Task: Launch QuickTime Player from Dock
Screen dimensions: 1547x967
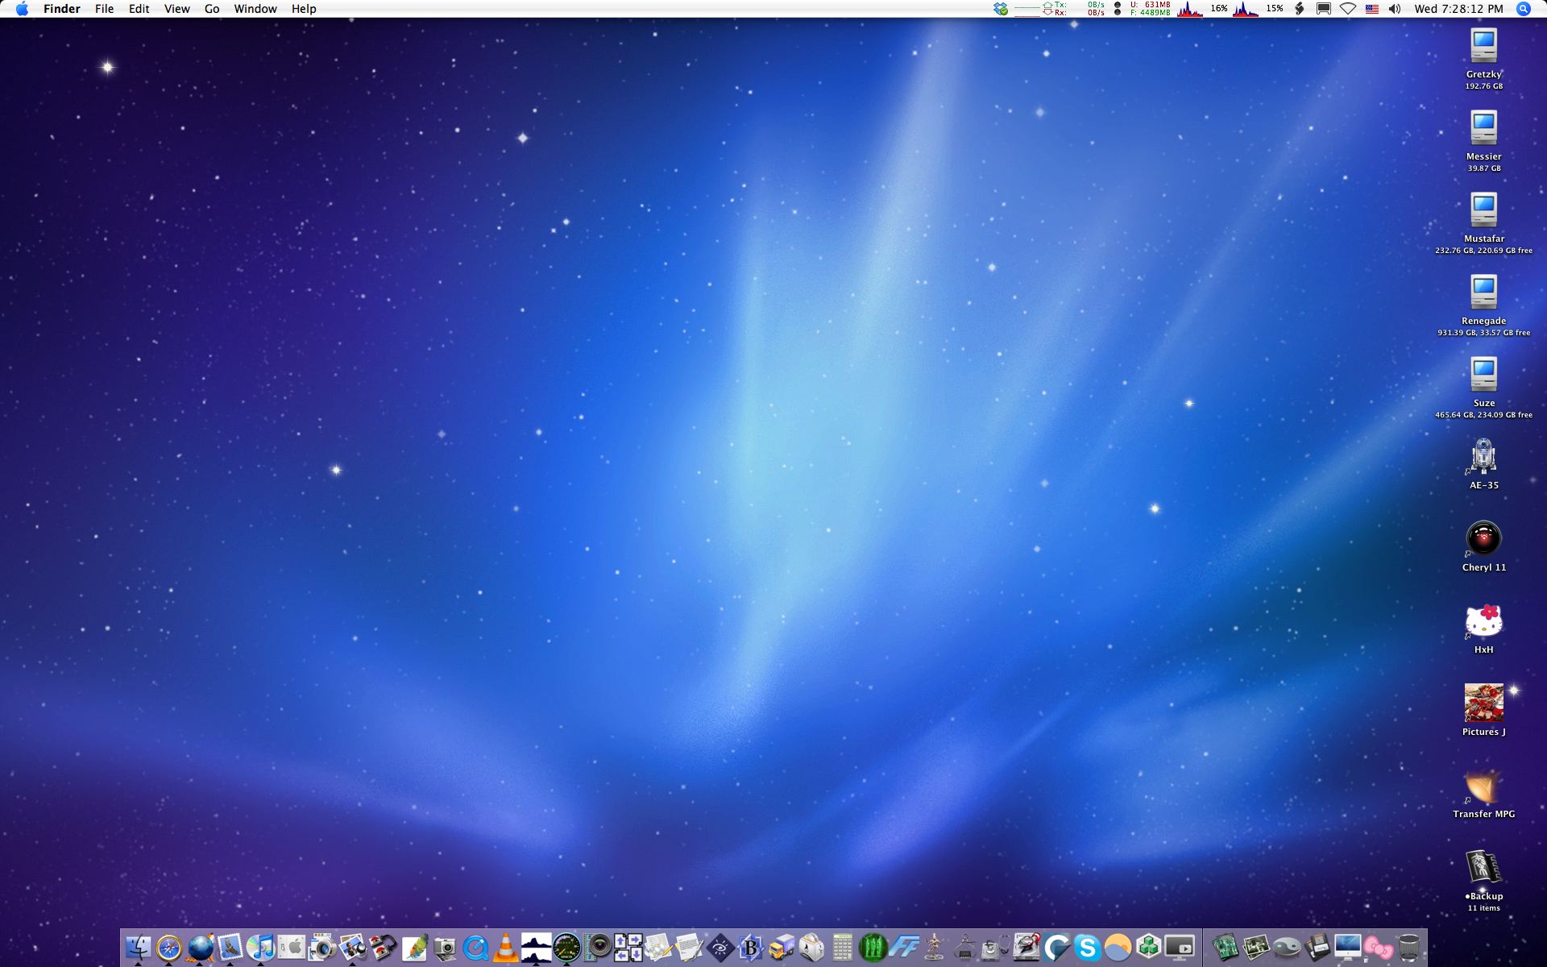Action: [475, 948]
